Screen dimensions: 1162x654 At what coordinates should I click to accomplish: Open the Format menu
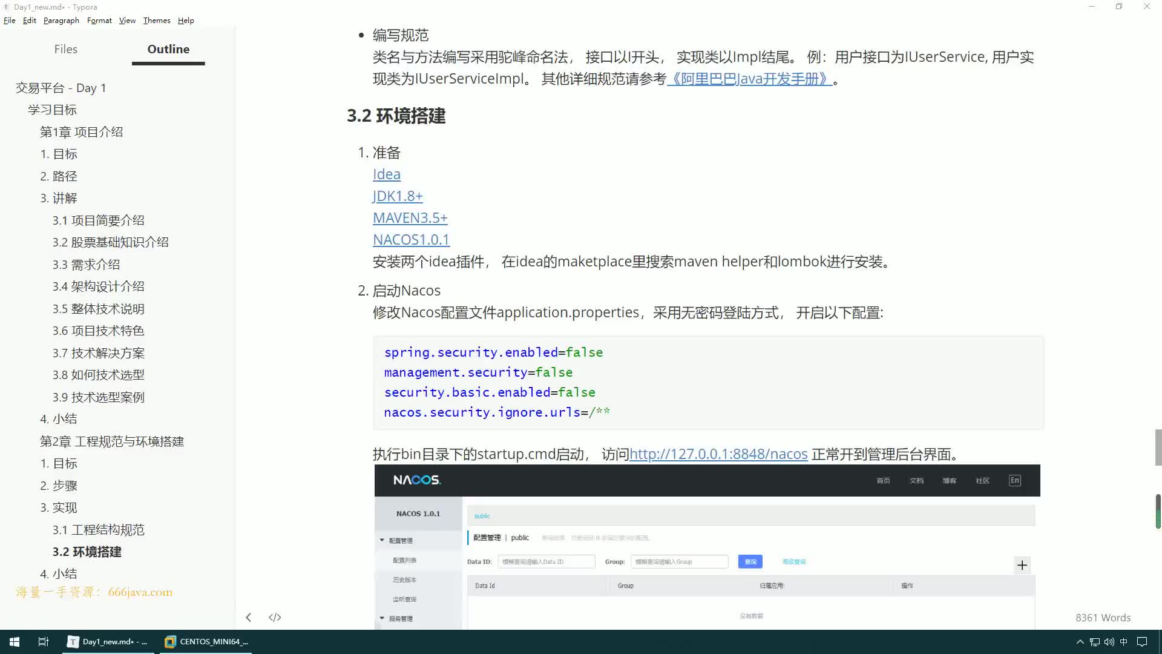click(x=99, y=20)
